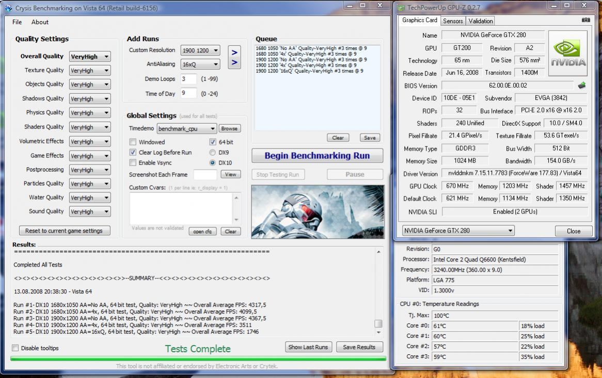Open the Overall Quality dropdown

tap(90, 56)
